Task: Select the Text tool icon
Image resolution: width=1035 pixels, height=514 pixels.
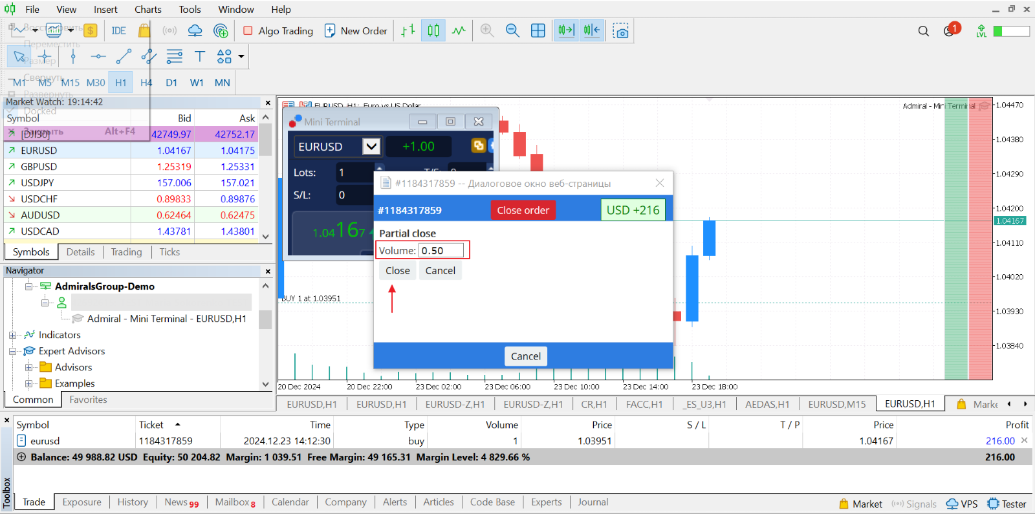Action: (200, 56)
